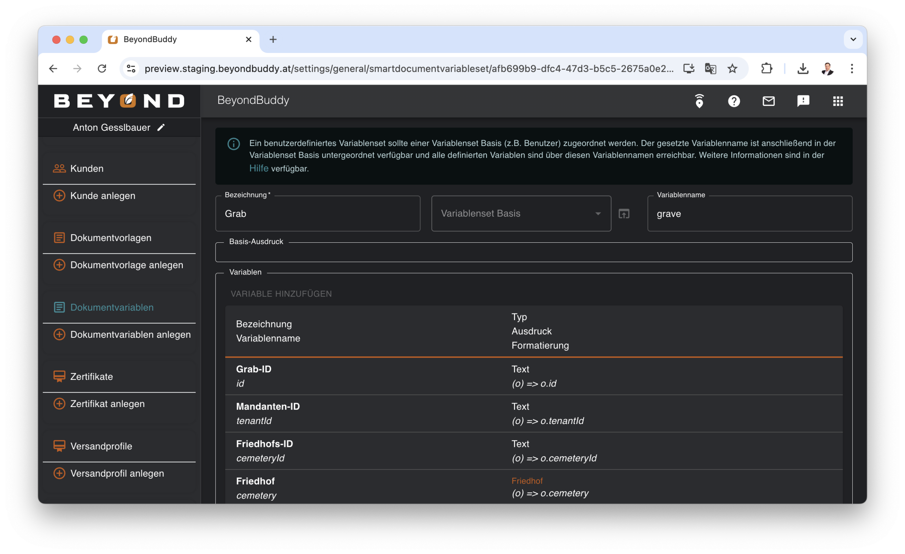This screenshot has width=905, height=554.
Task: Click the open-in-new icon beside Variablenset Basis
Action: click(x=624, y=214)
